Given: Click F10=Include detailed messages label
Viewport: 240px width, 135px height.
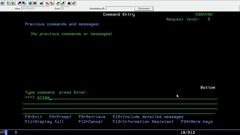Looking at the screenshot, I should pyautogui.click(x=148, y=117).
